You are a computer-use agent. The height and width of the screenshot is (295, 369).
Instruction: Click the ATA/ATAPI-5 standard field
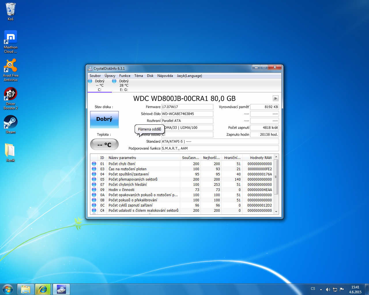click(220, 141)
